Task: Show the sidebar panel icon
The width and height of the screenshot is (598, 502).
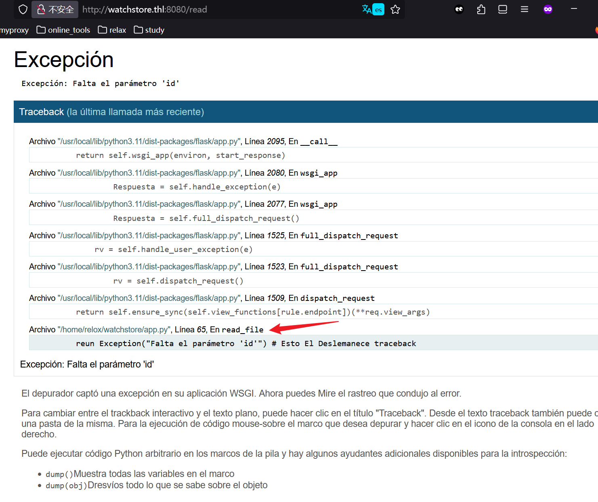Action: click(x=503, y=9)
